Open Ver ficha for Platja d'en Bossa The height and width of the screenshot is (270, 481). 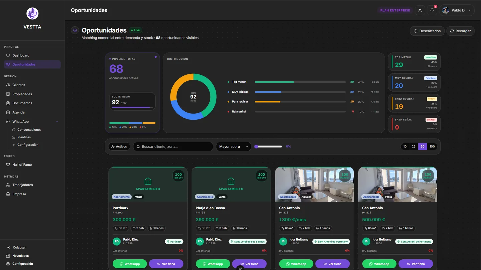click(249, 264)
